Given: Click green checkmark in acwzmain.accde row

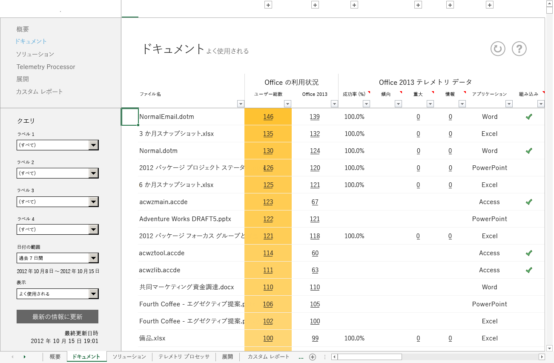Looking at the screenshot, I should click(529, 202).
